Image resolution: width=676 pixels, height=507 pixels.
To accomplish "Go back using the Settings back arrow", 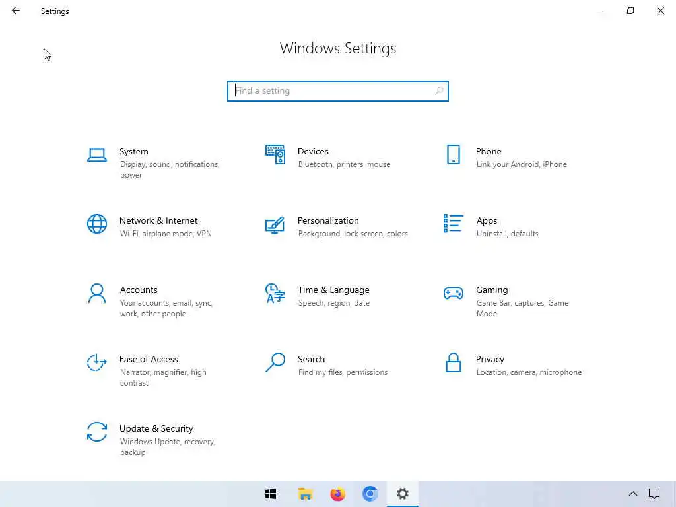I will click(16, 11).
